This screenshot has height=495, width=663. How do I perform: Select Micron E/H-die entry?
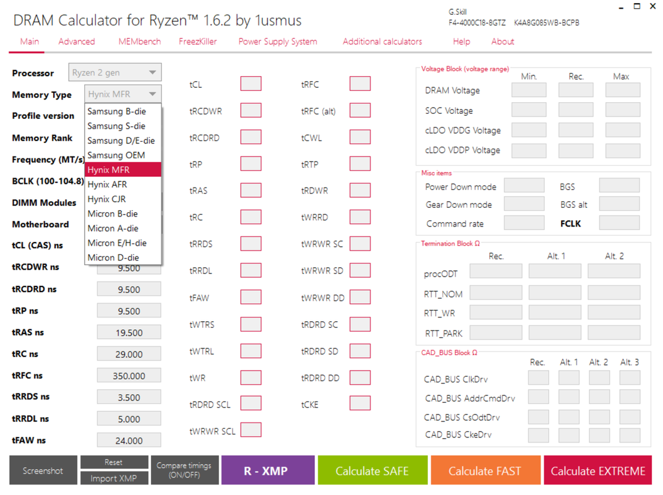coord(123,243)
